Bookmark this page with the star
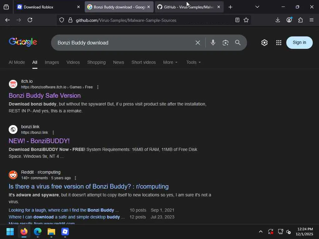Viewport: 319px width, 239px height. [246, 20]
